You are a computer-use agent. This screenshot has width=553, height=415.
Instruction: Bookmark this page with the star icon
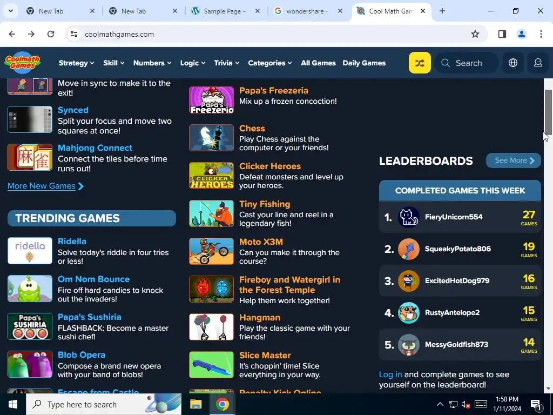(x=475, y=34)
